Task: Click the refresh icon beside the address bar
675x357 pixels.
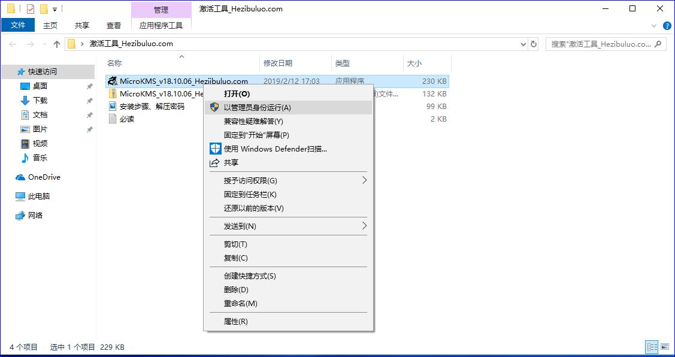Action: (535, 44)
